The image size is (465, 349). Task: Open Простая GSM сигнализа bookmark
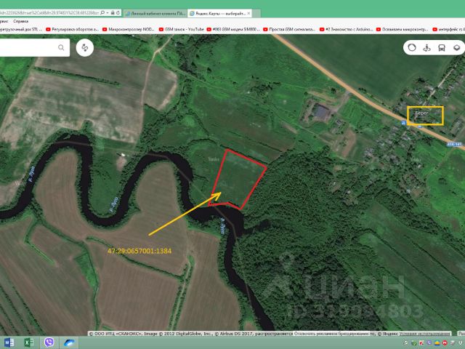pyautogui.click(x=289, y=29)
